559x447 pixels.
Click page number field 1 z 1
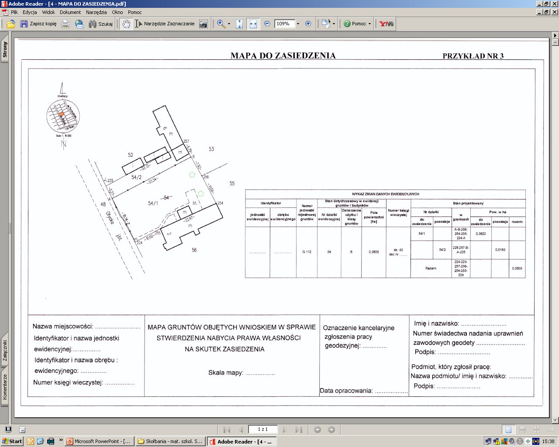pos(263,429)
